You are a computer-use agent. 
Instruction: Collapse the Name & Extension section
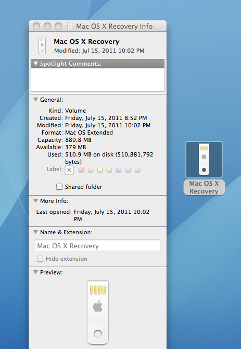(35, 232)
